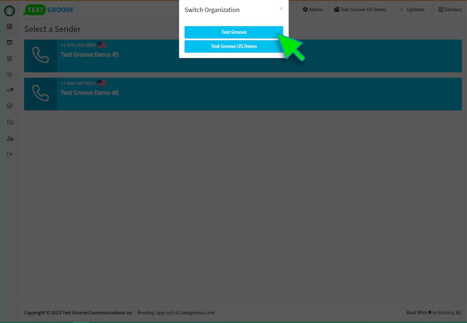Viewport: 467px width, 323px height.
Task: Open the message template sidebar icon
Action: click(9, 106)
